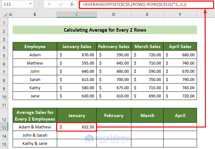This screenshot has height=149, width=215.
Task: Select row 8 header
Action: (4, 79)
